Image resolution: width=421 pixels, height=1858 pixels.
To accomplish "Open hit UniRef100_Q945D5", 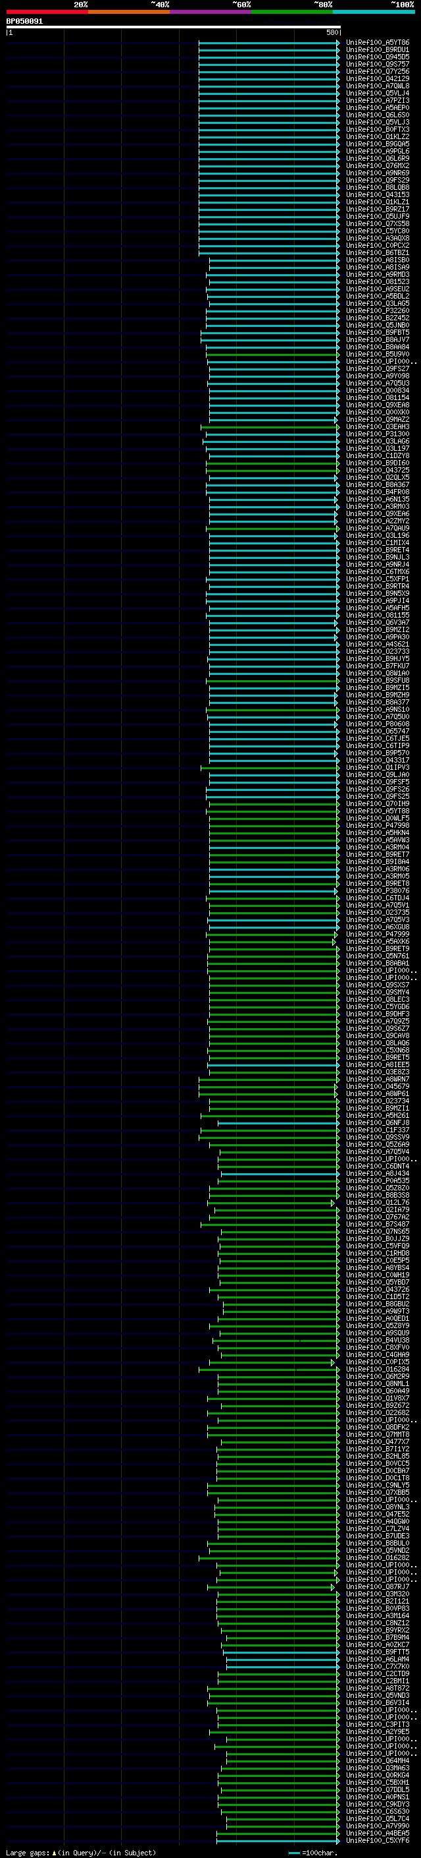I will click(x=378, y=57).
